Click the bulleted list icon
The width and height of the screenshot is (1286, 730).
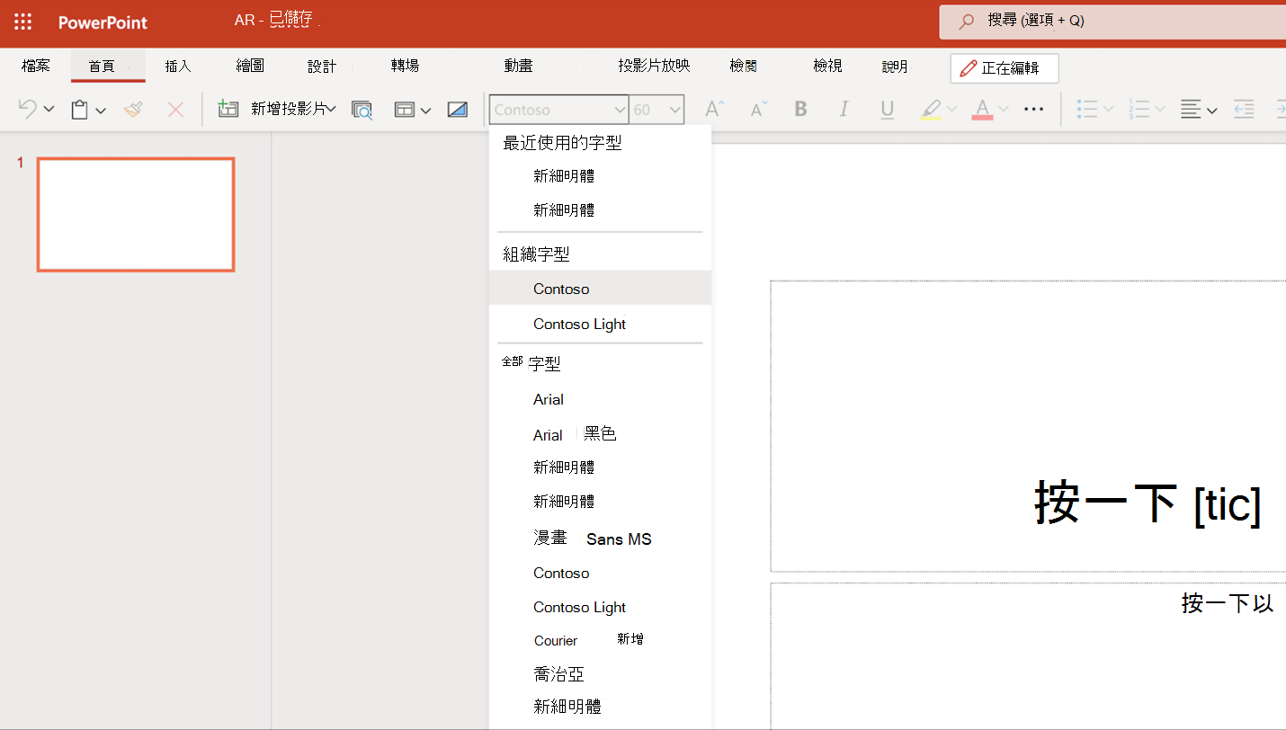click(1087, 110)
